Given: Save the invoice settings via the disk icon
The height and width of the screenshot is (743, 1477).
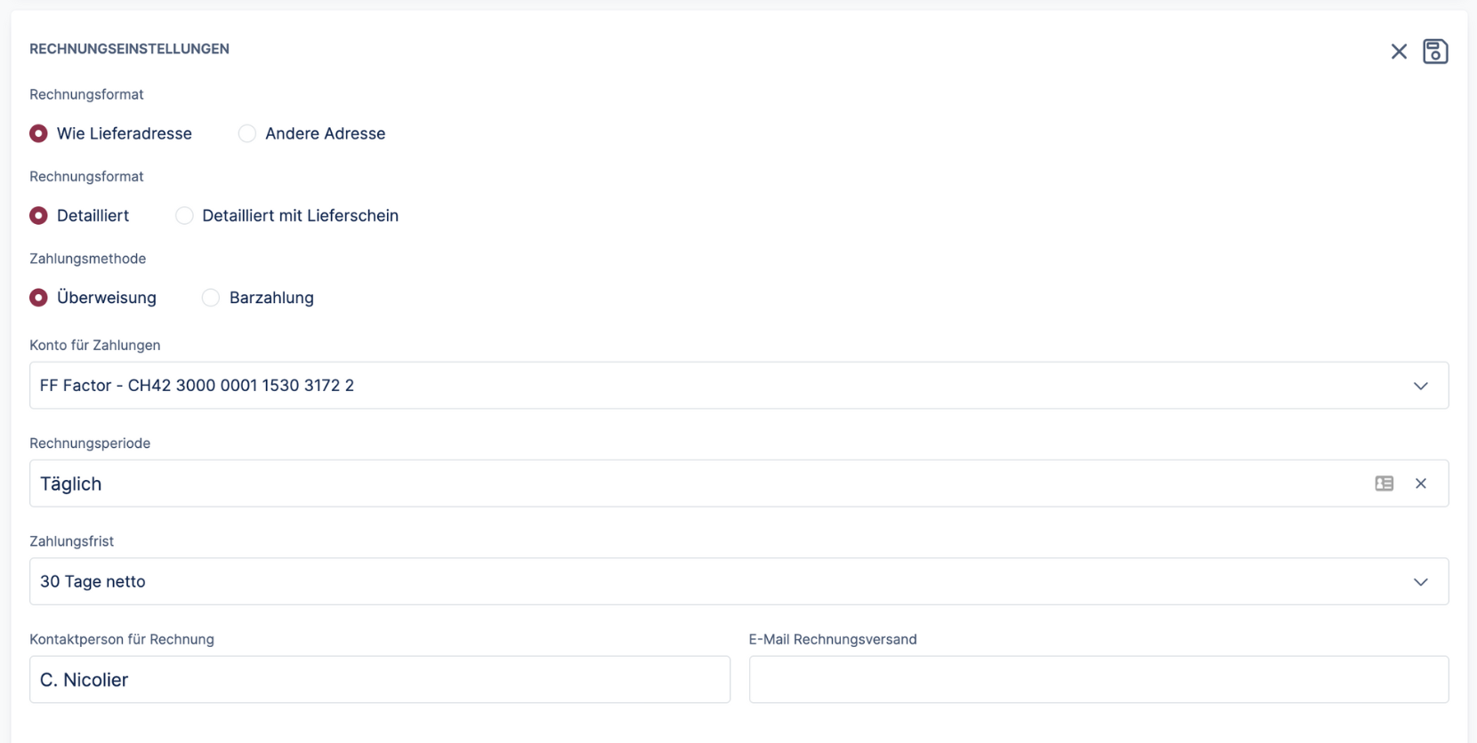Looking at the screenshot, I should [1434, 52].
